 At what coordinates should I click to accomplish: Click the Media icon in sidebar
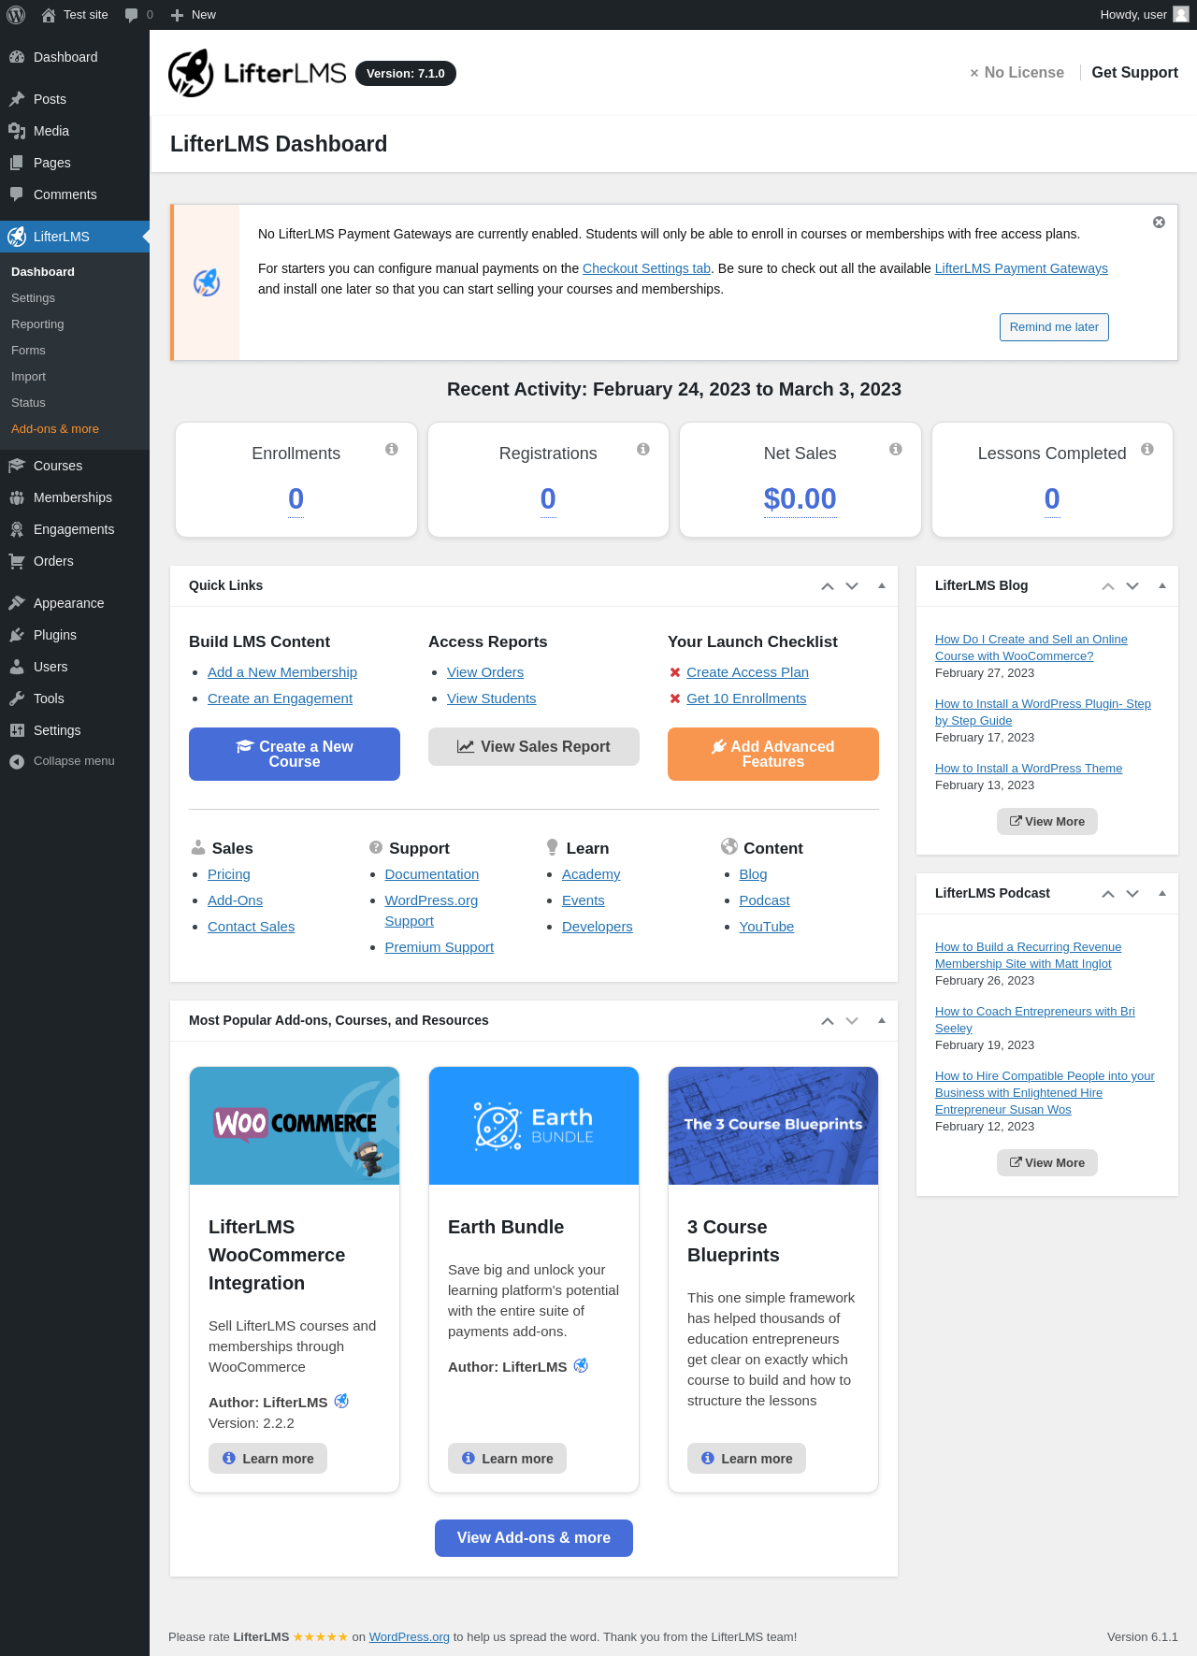(17, 131)
